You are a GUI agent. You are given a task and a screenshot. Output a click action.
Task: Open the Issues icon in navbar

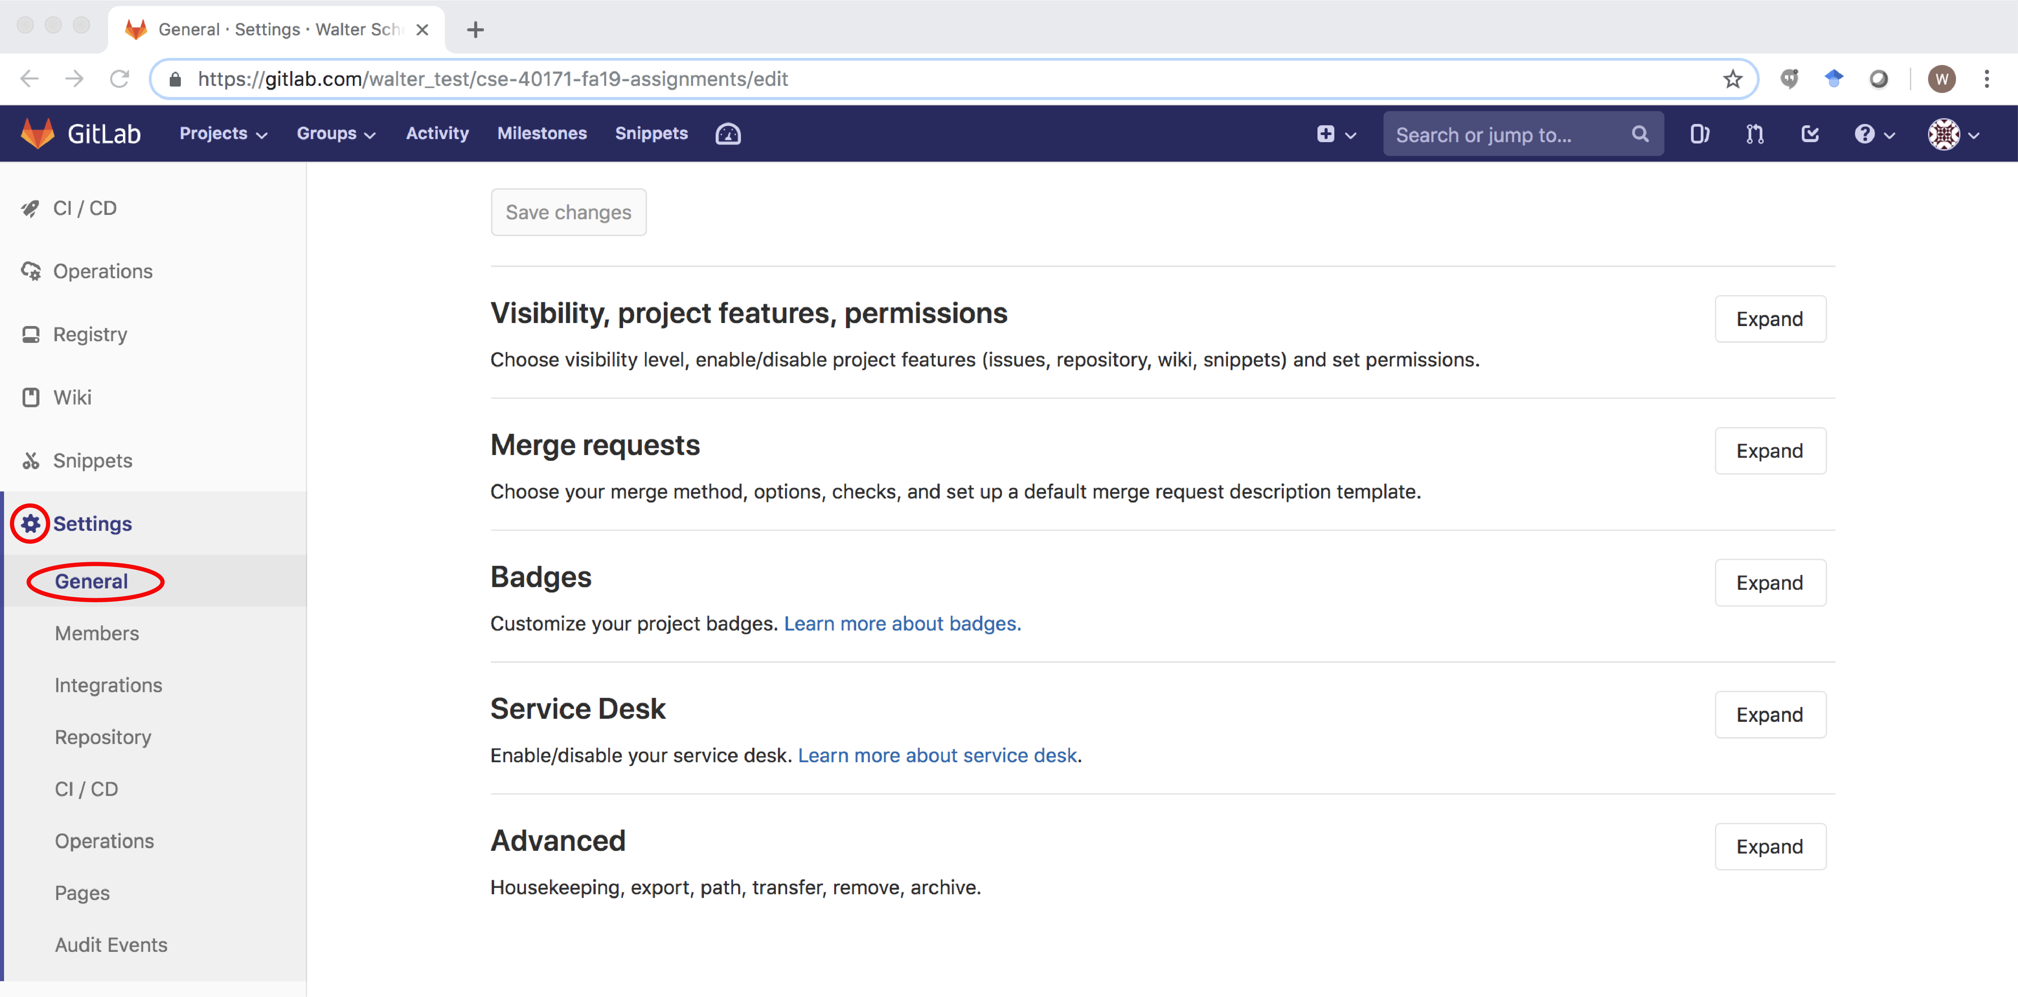click(1699, 134)
